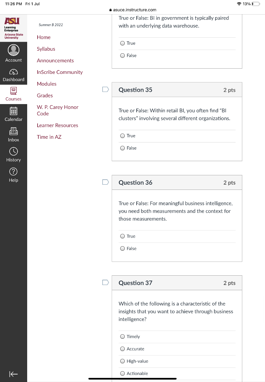Screen dimensions: 265x382
Task: Tap the lock icon beside site address
Action: [111, 10]
